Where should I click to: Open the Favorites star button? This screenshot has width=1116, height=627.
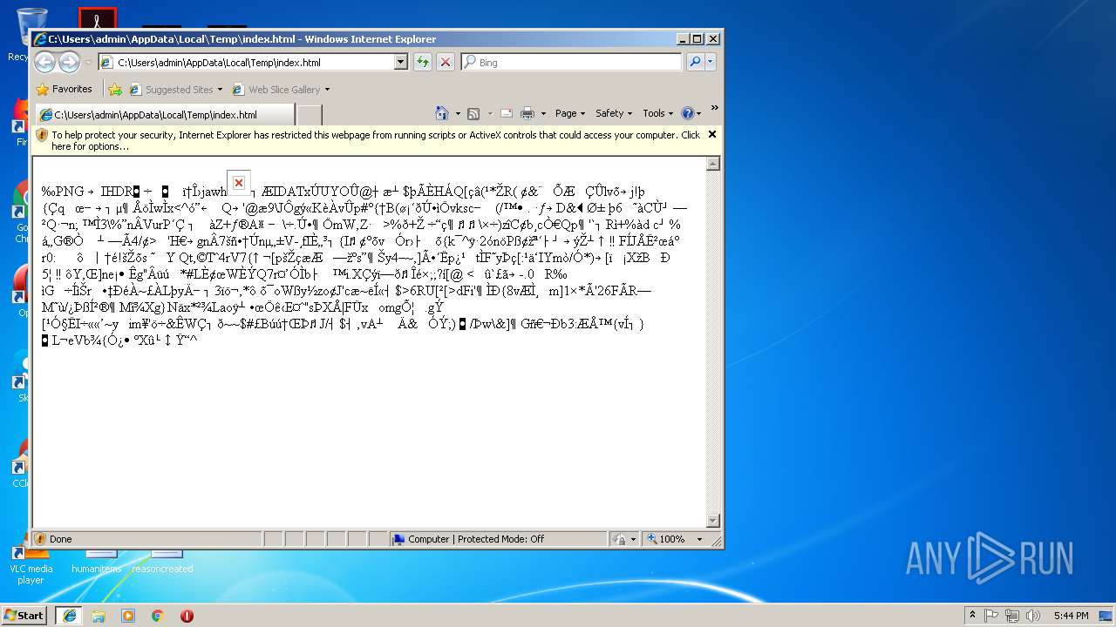pyautogui.click(x=64, y=89)
